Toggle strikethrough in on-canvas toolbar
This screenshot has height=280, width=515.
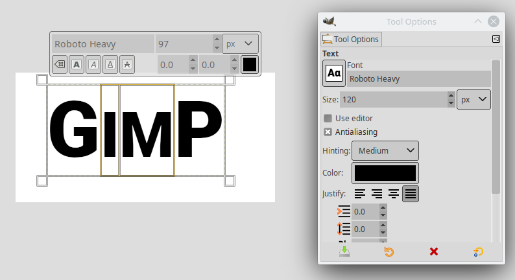(x=127, y=64)
